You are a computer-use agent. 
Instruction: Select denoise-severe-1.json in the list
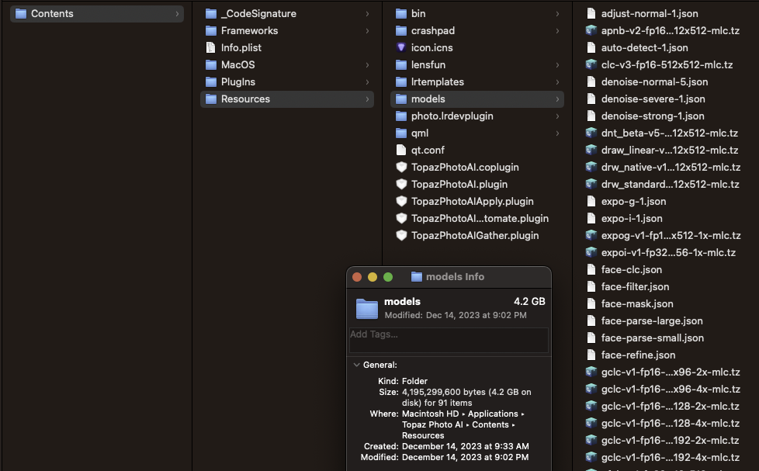tap(653, 99)
